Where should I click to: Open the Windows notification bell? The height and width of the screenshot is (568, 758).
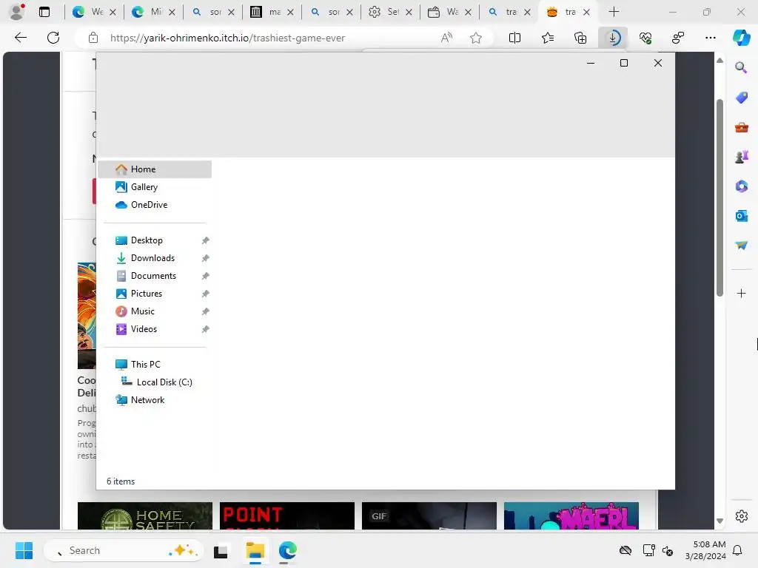737,550
